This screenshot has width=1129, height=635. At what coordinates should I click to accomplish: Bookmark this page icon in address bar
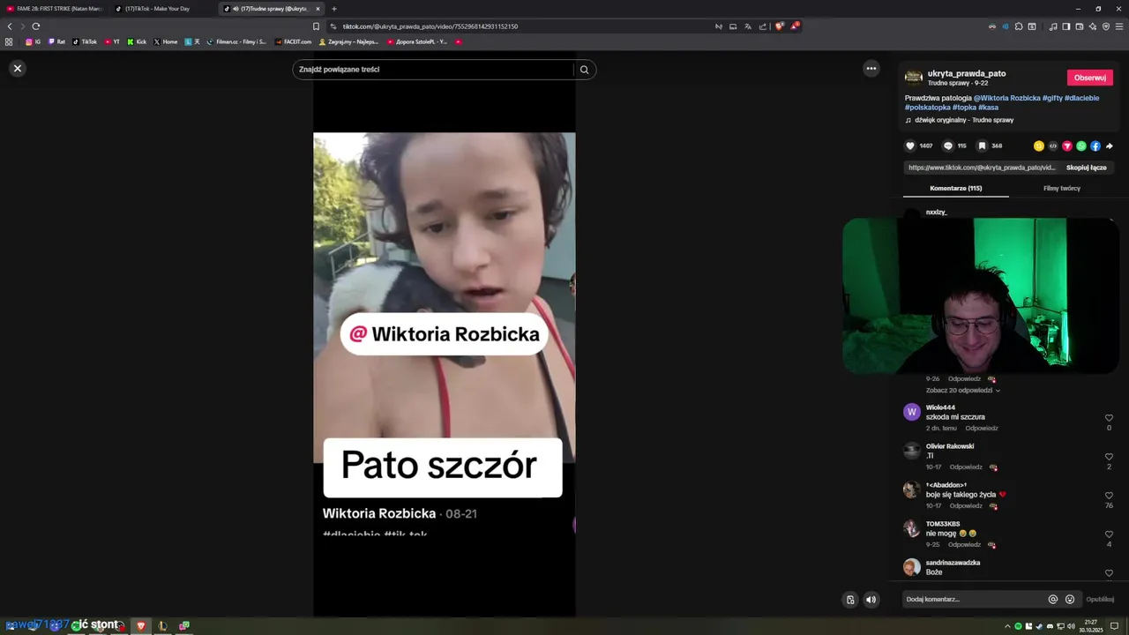(x=316, y=26)
